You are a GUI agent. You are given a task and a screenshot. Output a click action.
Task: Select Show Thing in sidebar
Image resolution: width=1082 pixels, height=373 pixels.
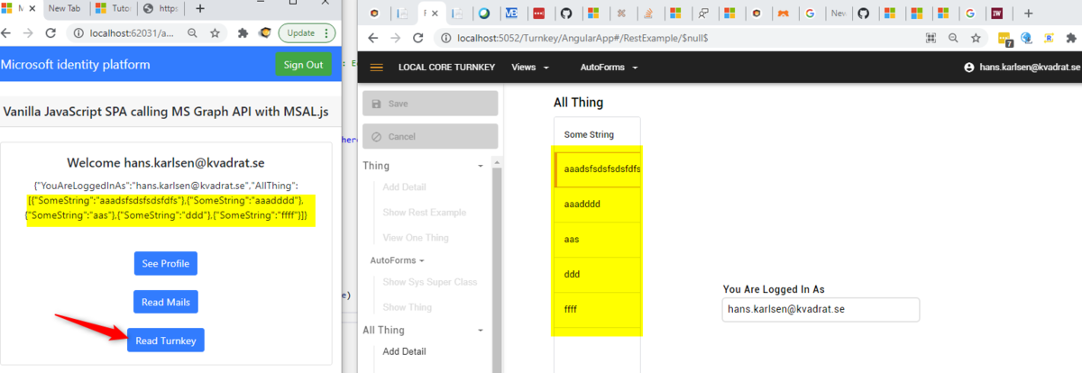click(407, 308)
